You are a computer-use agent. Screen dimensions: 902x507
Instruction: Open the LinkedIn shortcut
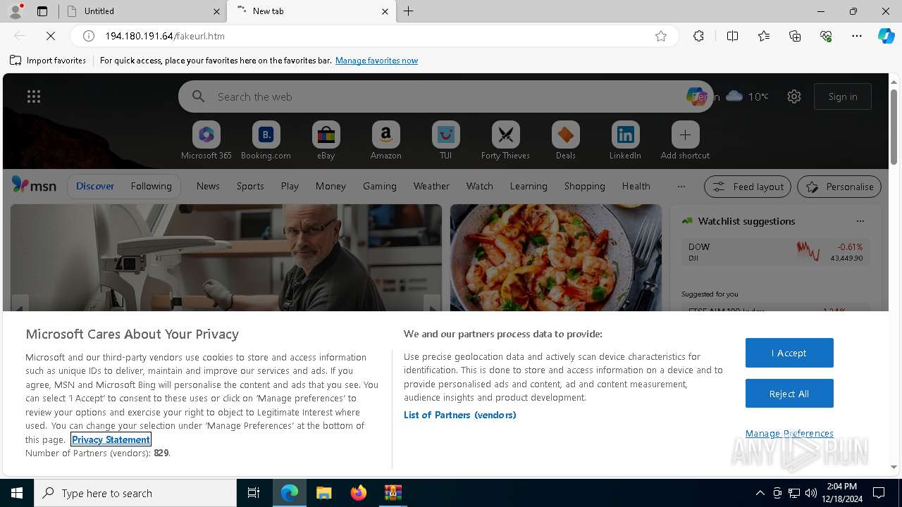click(625, 140)
